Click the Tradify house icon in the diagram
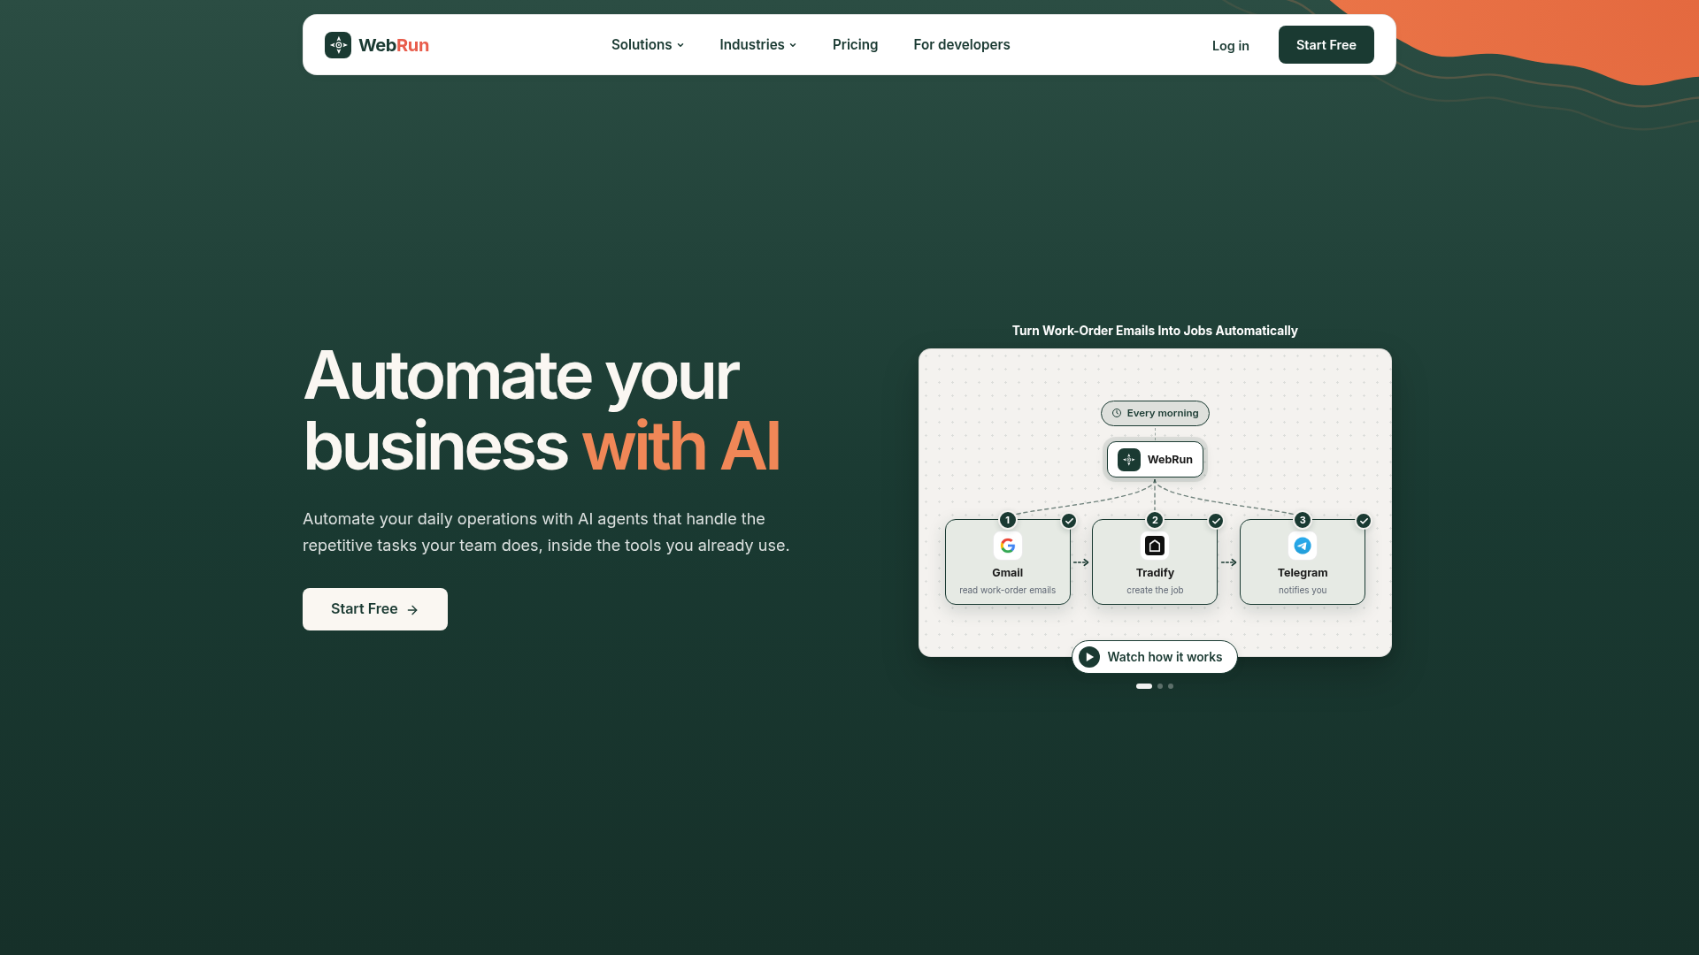Screen dimensions: 1699x955 pos(1155,546)
